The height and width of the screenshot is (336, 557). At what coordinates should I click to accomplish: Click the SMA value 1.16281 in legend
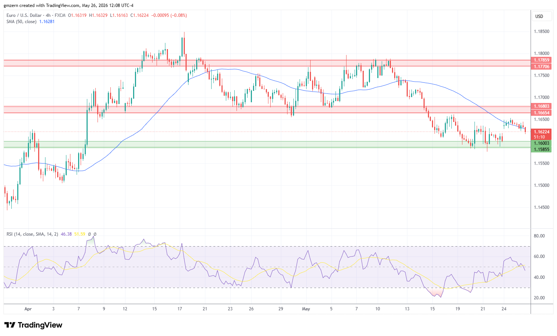pos(47,22)
